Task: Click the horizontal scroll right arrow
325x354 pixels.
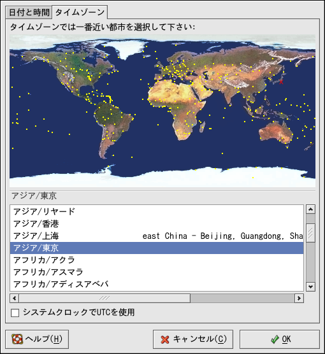Action: click(x=299, y=298)
